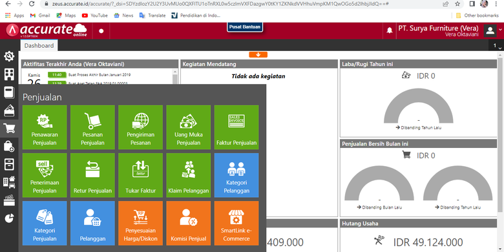504x252 pixels.
Task: Open the reports pie chart icon
Action: (x=9, y=218)
